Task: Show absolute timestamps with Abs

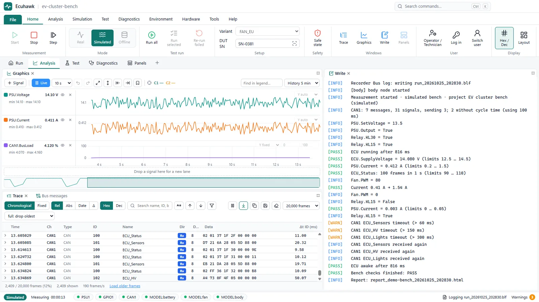Action: click(x=69, y=206)
